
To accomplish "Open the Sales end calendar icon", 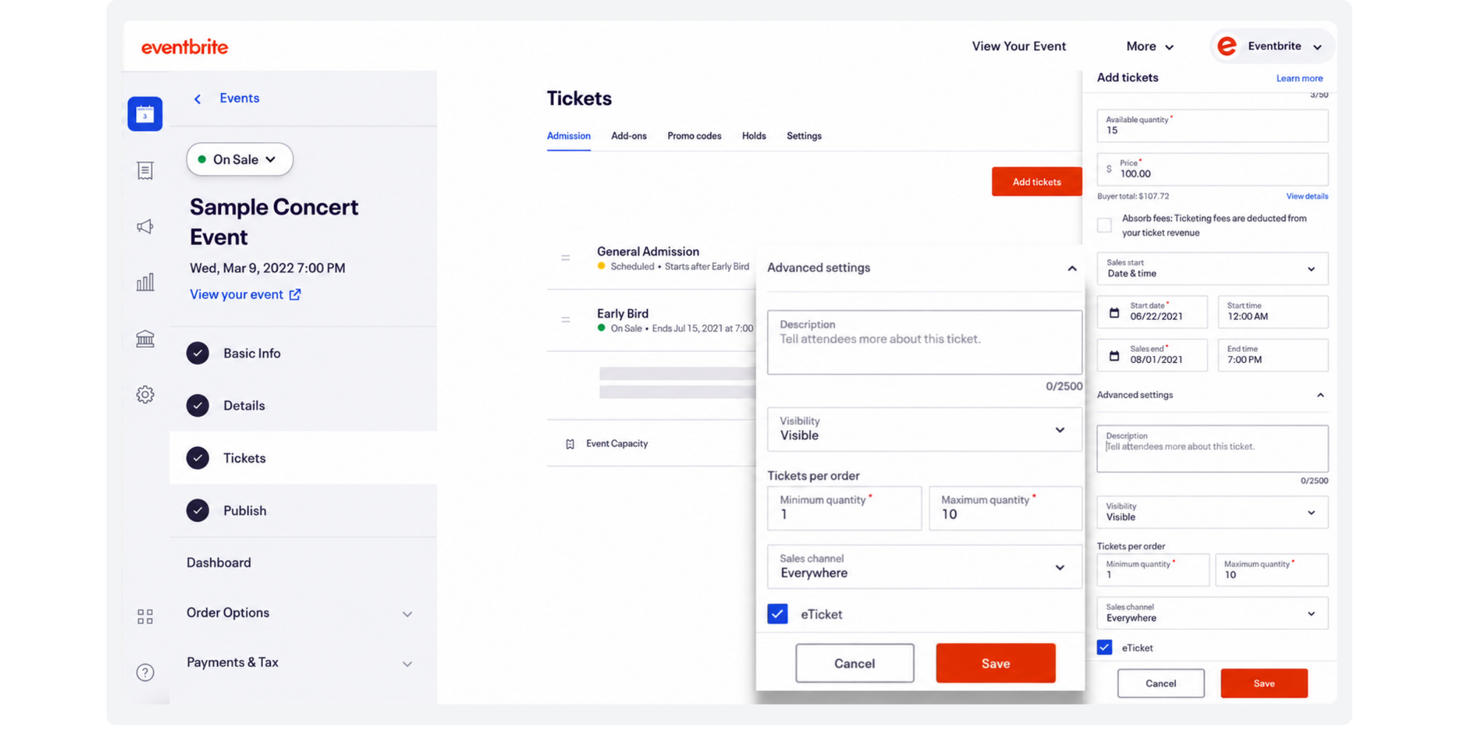I will (1114, 356).
